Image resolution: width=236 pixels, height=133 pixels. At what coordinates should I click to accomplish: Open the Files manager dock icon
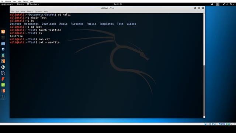click(x=3, y=44)
